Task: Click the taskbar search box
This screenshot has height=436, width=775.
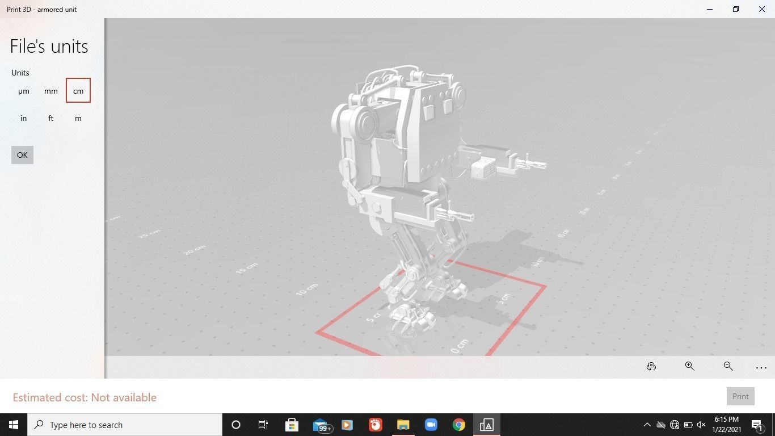Action: tap(125, 425)
